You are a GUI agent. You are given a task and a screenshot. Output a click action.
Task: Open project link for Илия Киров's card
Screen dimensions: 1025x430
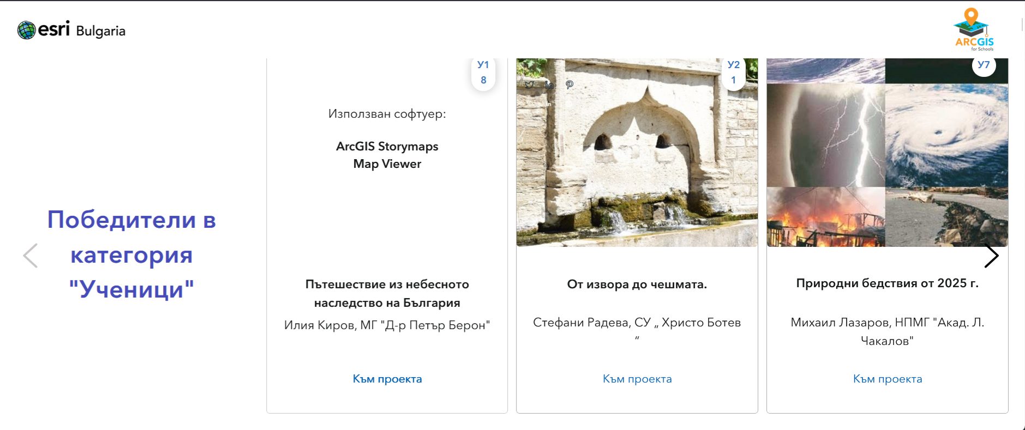click(x=387, y=379)
